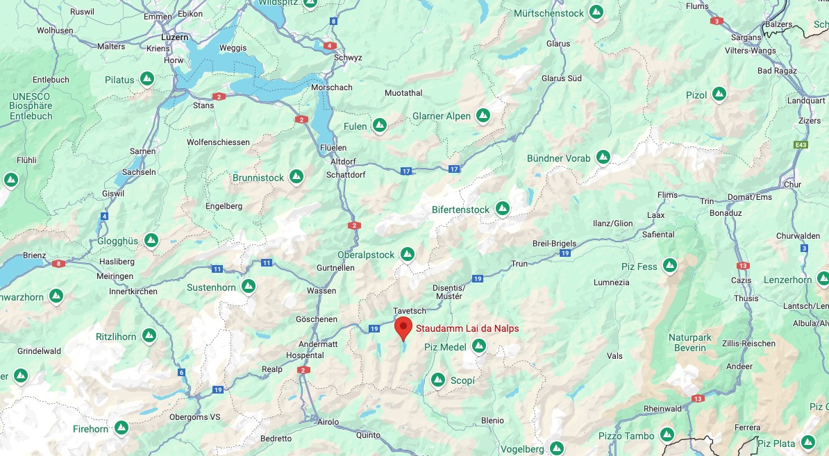The image size is (829, 456).
Task: Click the Bifertenstock peak marker
Action: [502, 209]
